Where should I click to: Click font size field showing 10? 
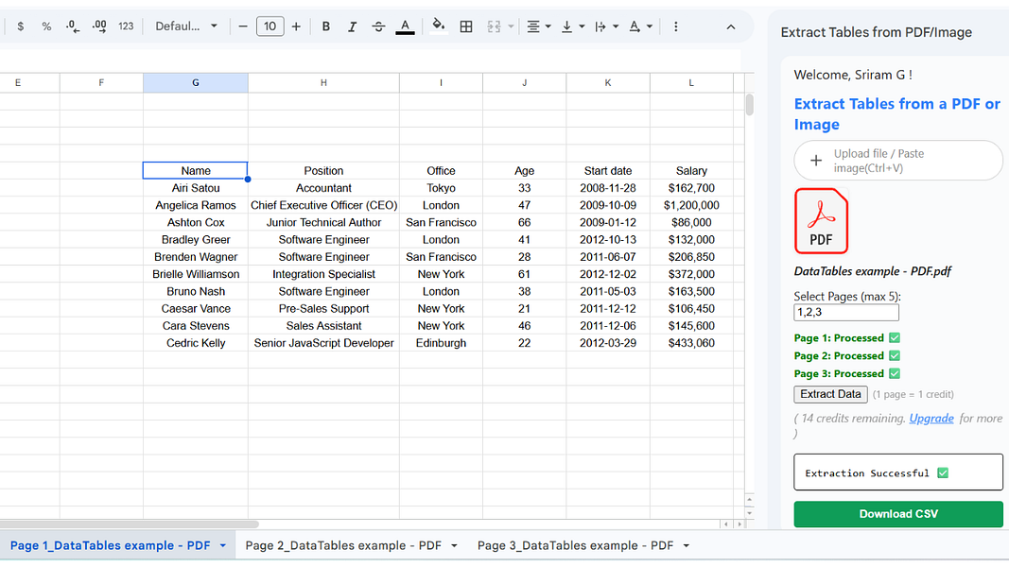click(270, 26)
